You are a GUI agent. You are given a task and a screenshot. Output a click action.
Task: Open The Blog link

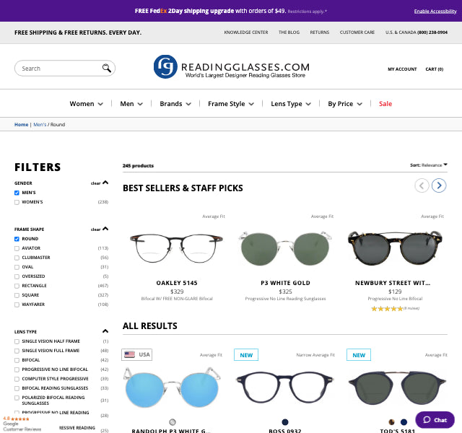(x=289, y=32)
